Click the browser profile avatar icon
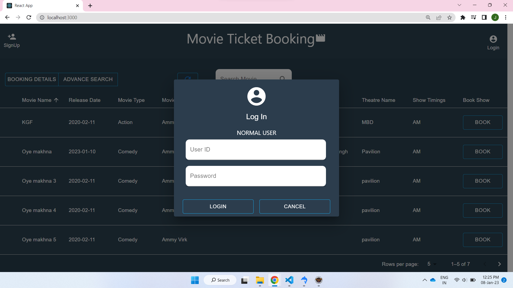Image resolution: width=513 pixels, height=288 pixels. point(495,17)
